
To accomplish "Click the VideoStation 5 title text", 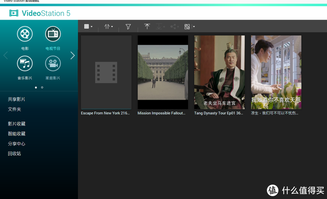I will click(x=46, y=13).
